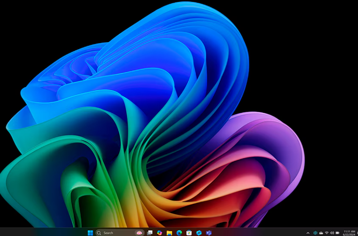The image size is (358, 236).
Task: Click the speaker volume icon
Action: (332, 233)
